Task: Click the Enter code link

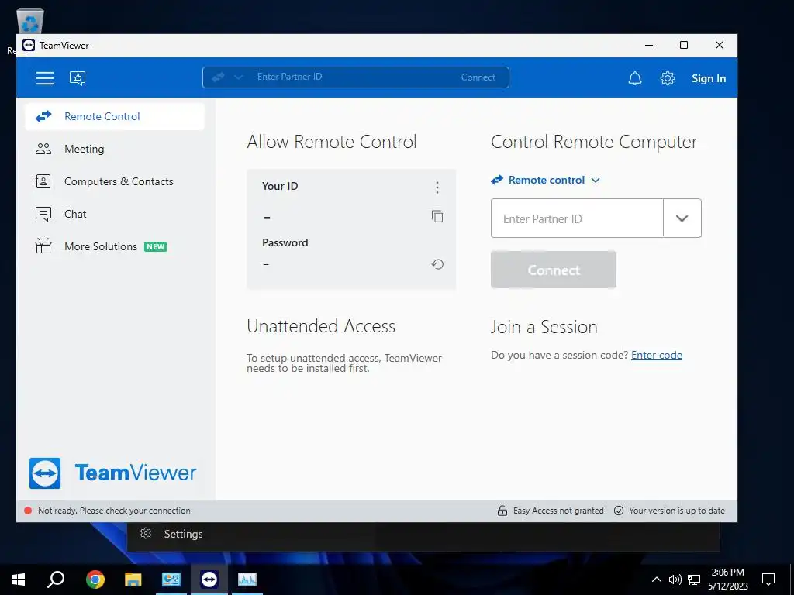Action: coord(656,355)
